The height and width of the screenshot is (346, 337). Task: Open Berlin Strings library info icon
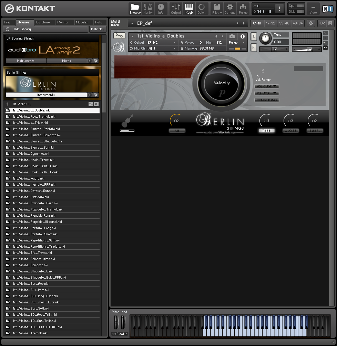tap(90, 95)
